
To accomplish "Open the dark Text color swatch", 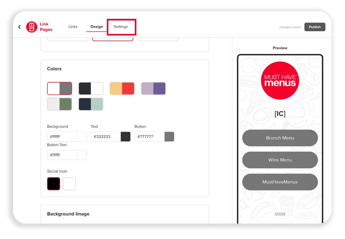I will coord(126,136).
